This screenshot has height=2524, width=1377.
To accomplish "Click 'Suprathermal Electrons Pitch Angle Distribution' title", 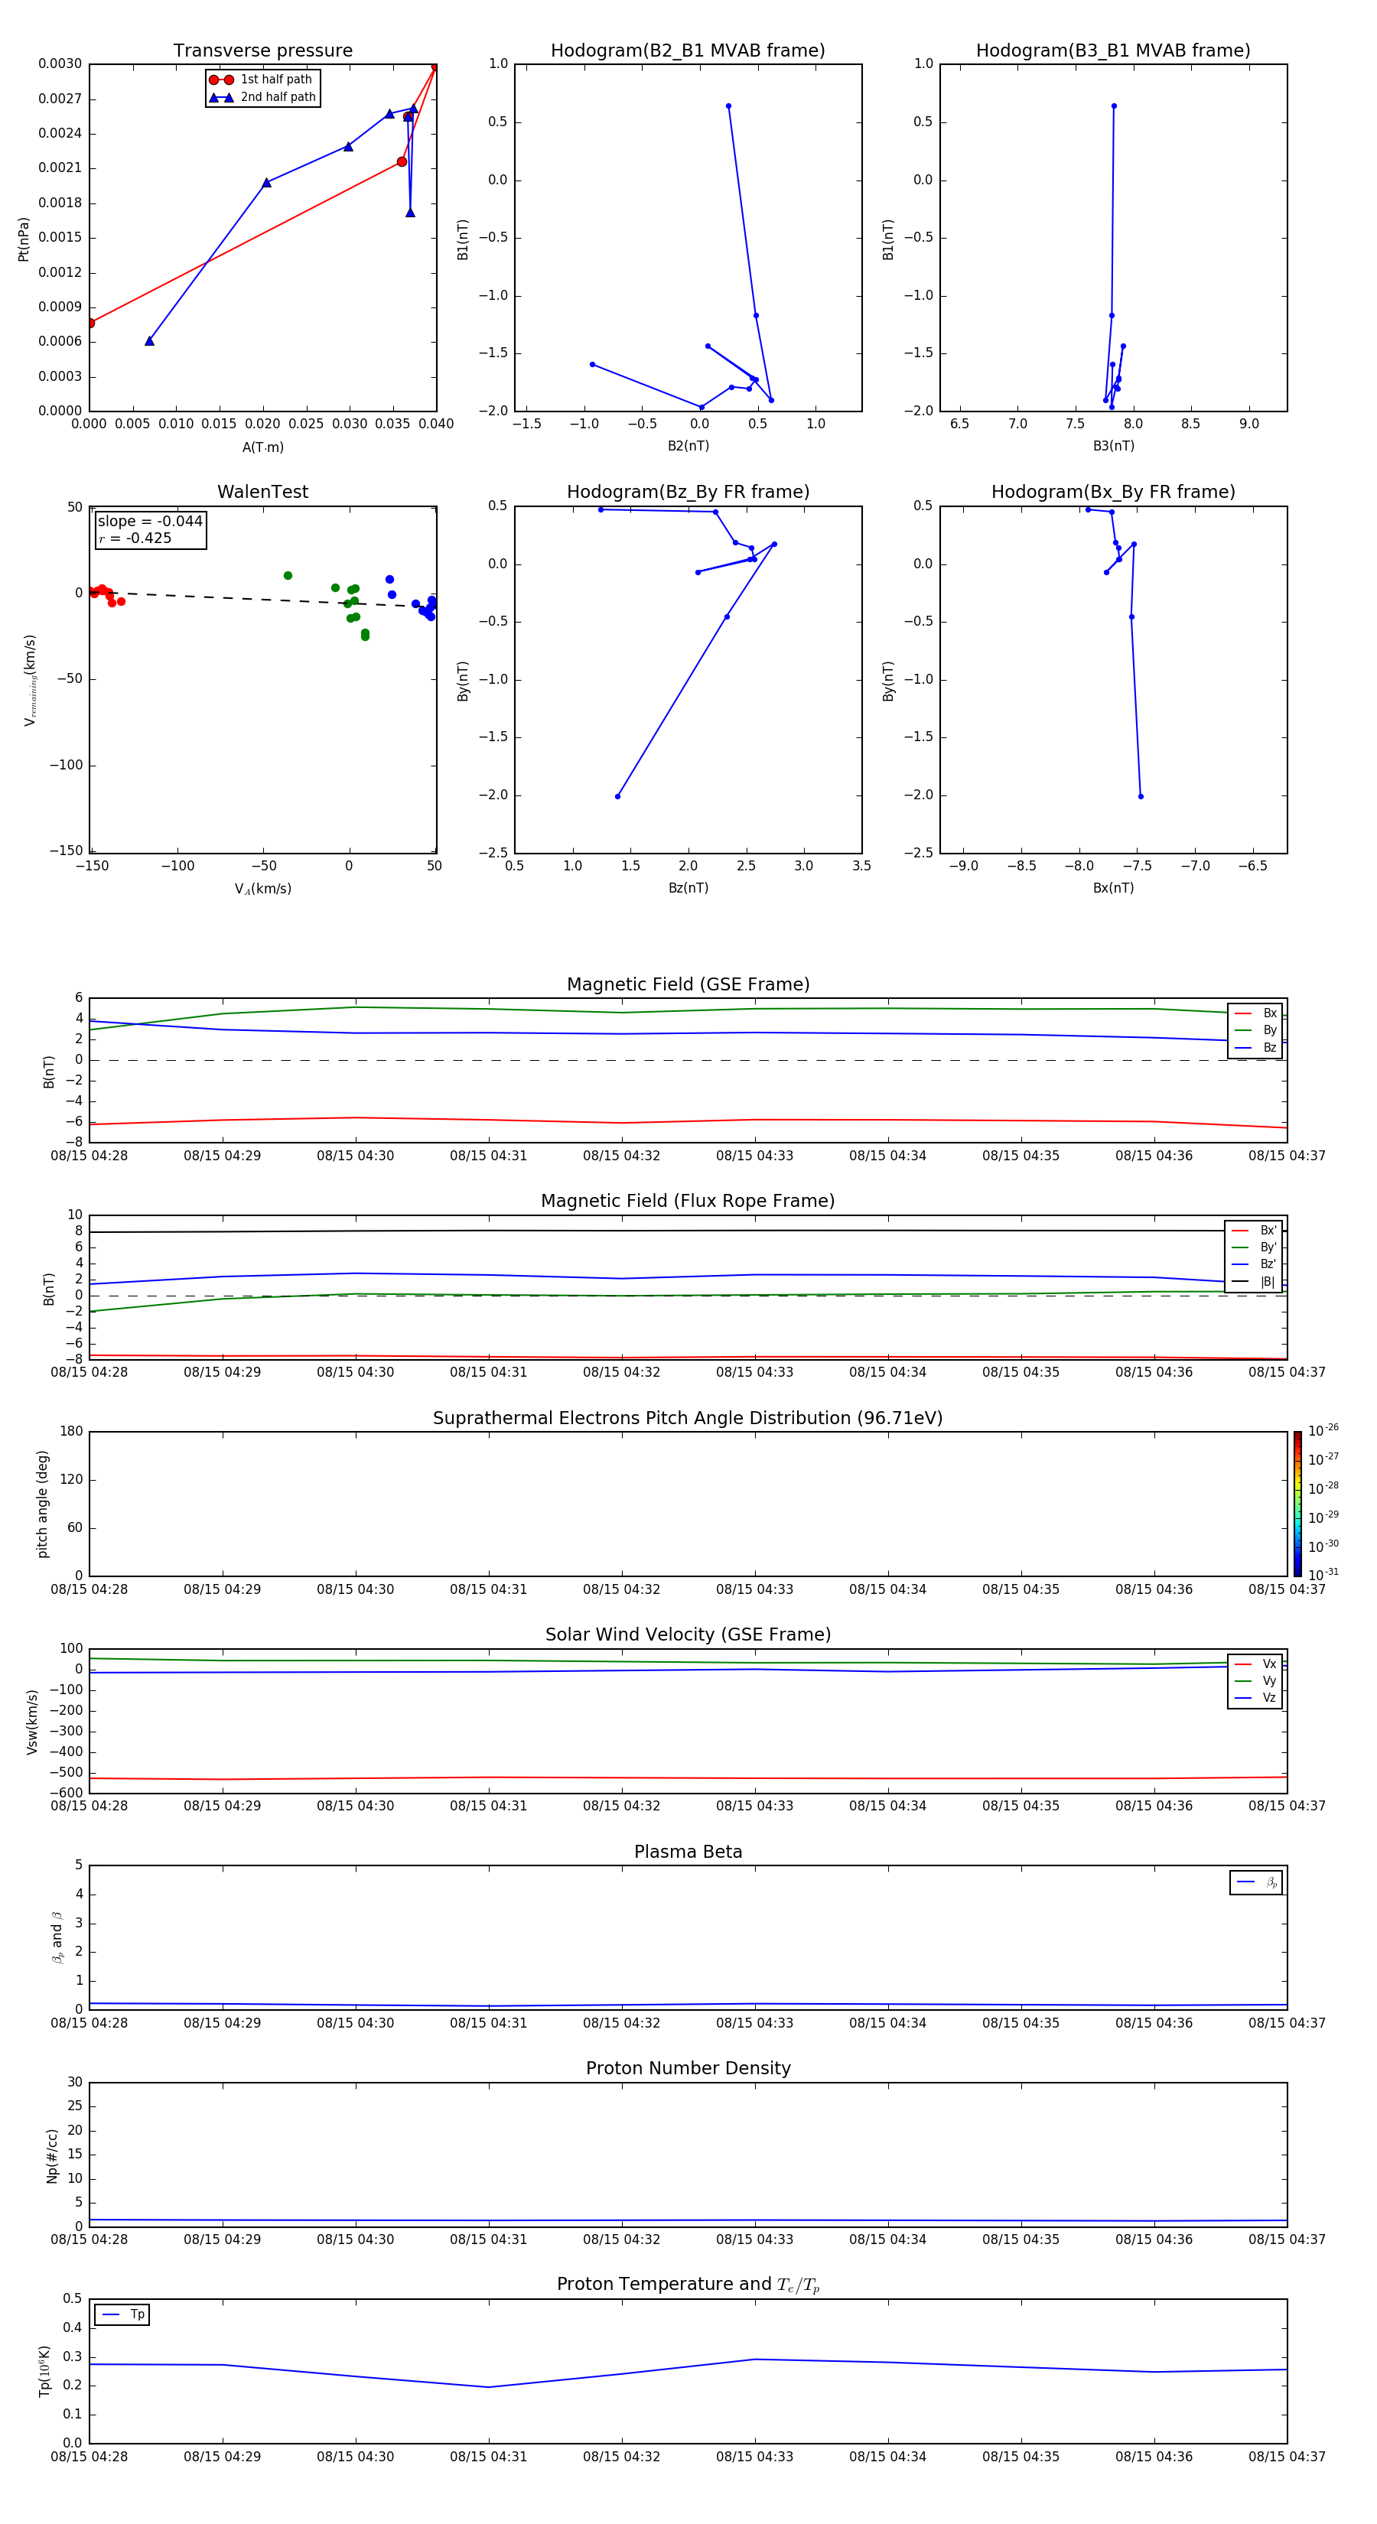I will (x=688, y=1418).
